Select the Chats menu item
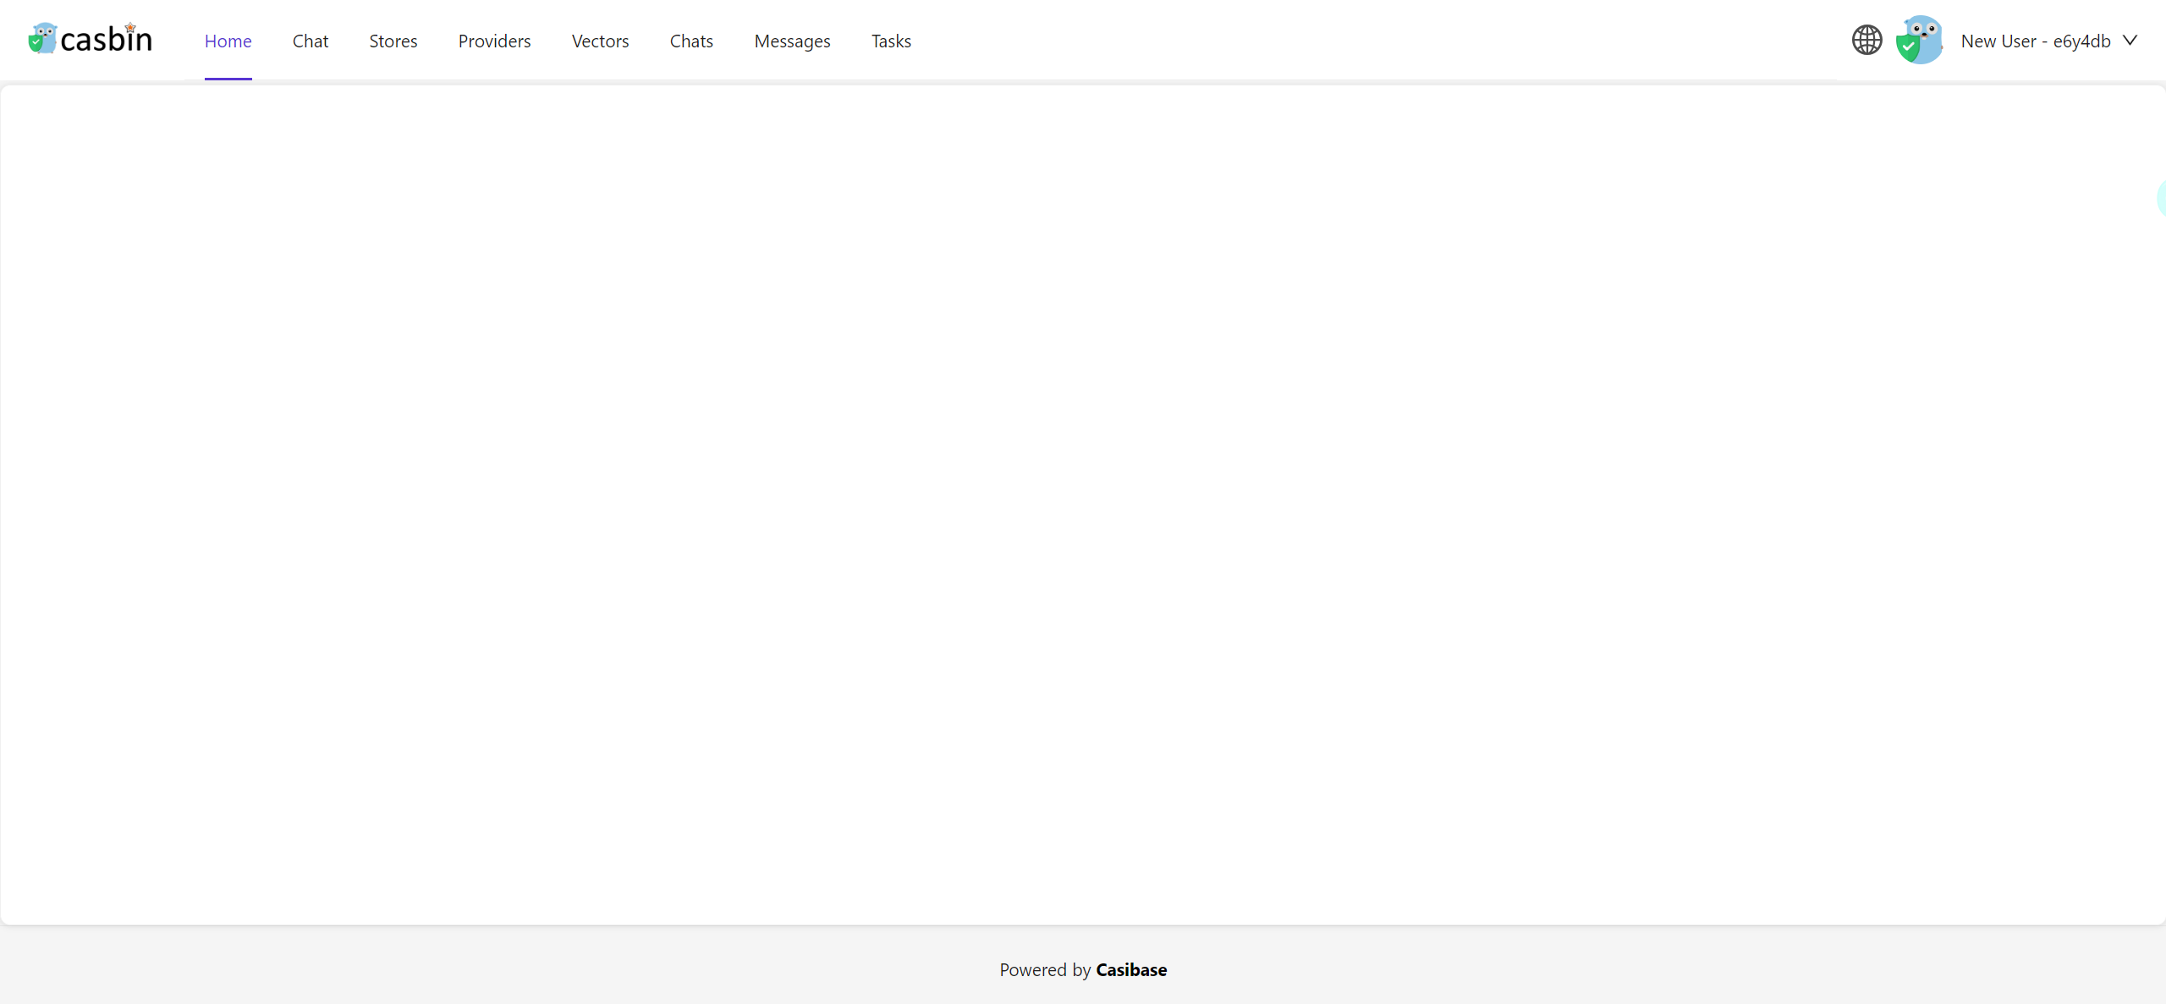 (691, 41)
